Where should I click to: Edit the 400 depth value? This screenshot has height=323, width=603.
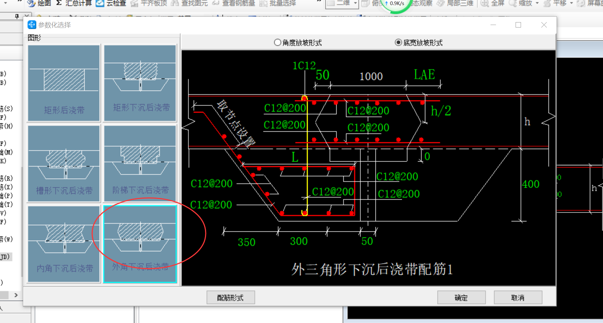531,184
